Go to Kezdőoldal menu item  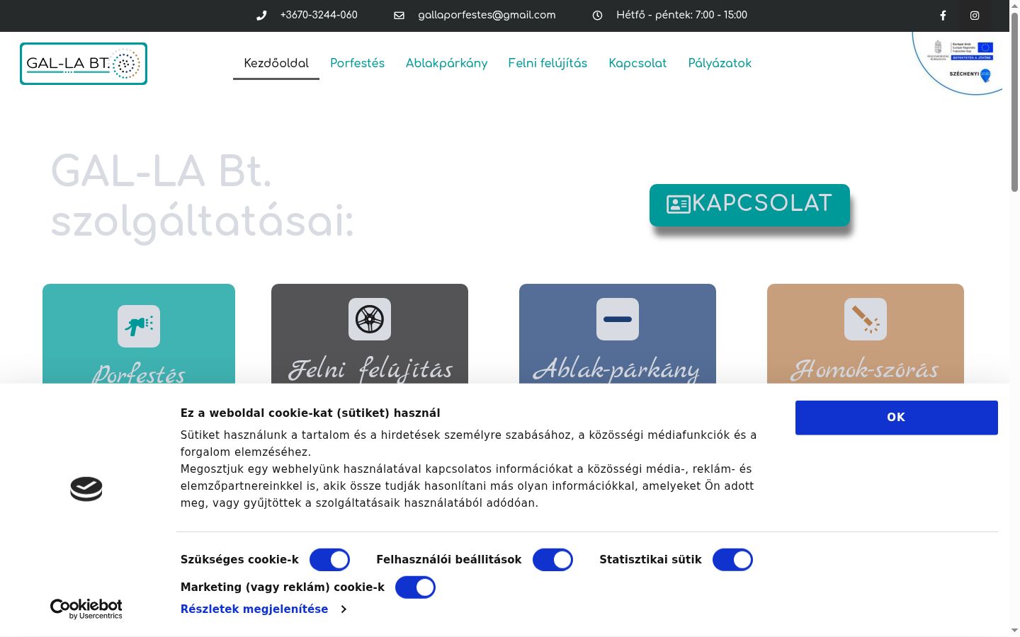(x=276, y=63)
